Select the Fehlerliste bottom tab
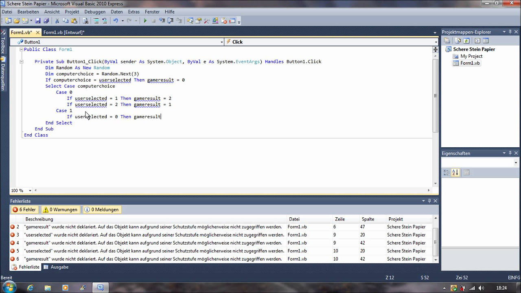This screenshot has width=521, height=293. point(26,267)
